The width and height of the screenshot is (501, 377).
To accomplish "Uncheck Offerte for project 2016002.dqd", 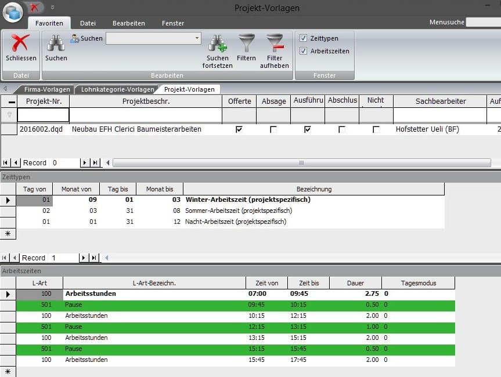I will (238, 129).
